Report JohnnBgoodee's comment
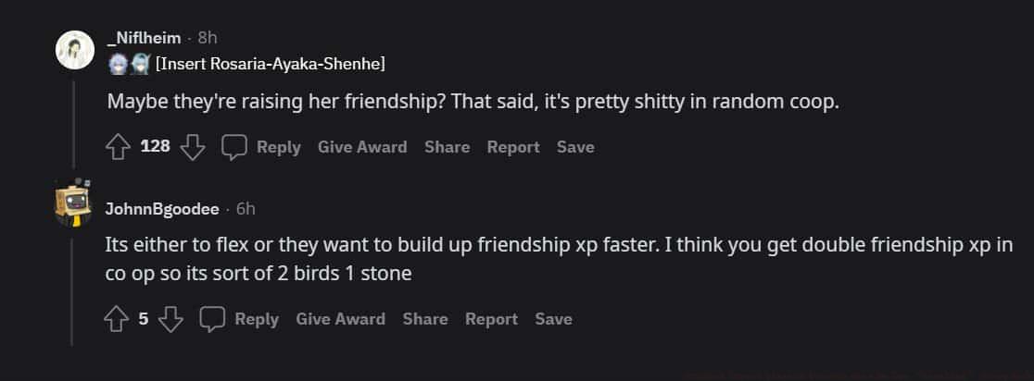The height and width of the screenshot is (381, 1034). pos(491,319)
